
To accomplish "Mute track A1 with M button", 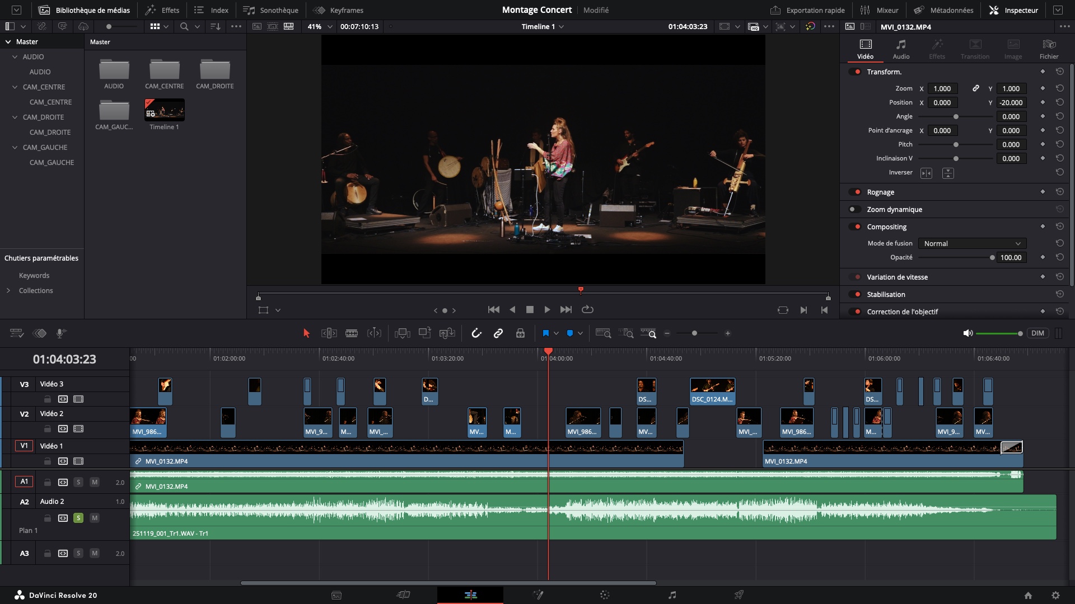I will coord(95,482).
